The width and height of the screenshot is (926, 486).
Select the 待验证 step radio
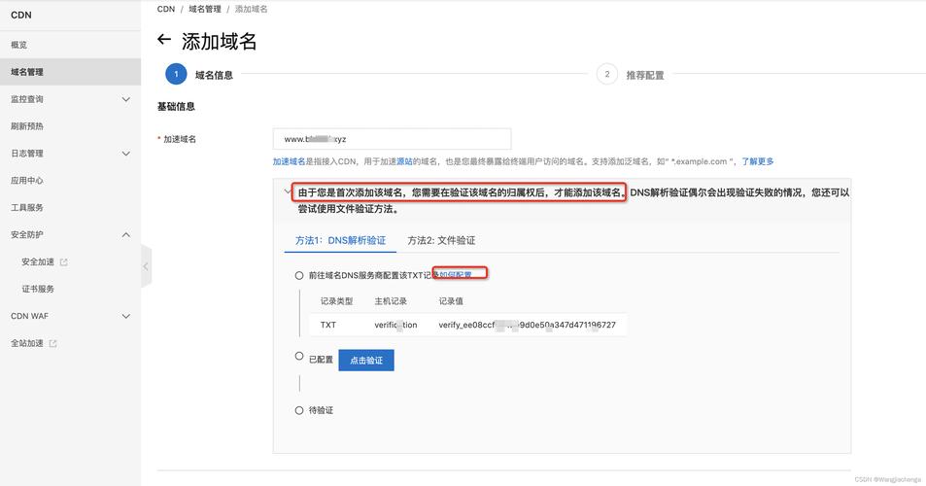(299, 410)
